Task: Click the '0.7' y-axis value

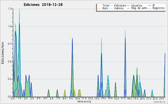Action: [x=10, y=44]
